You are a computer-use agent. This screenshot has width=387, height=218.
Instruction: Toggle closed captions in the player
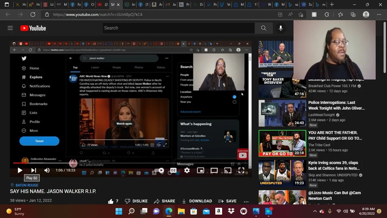[173, 170]
